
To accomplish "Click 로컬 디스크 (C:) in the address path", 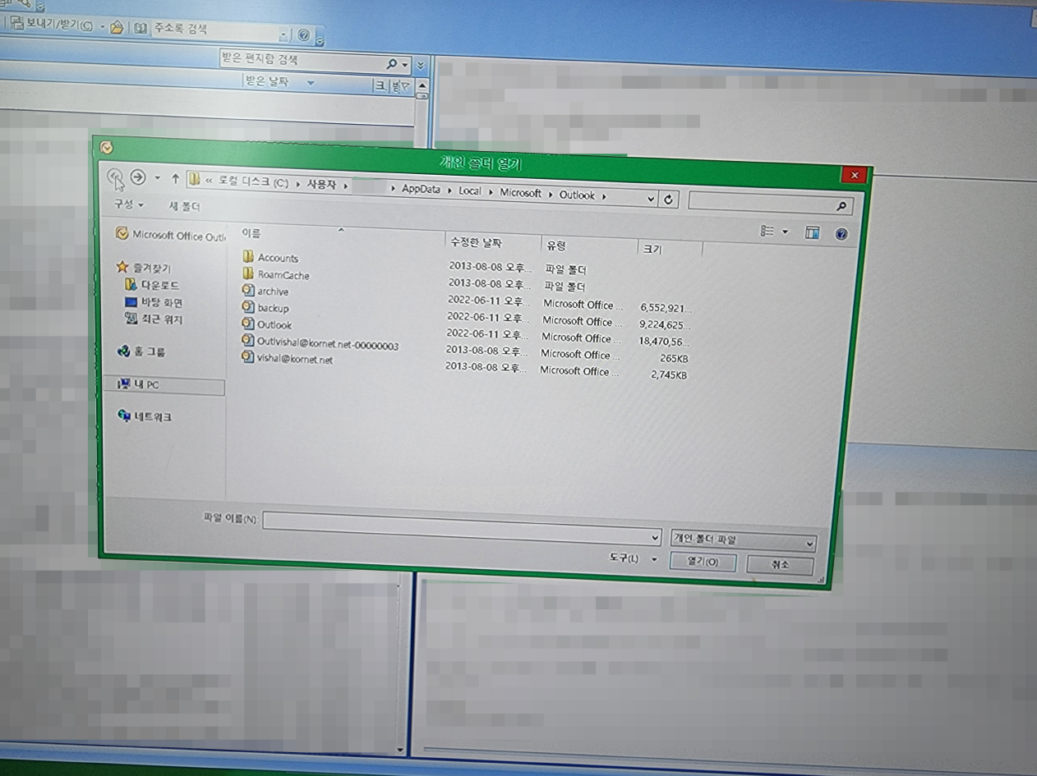I will click(x=253, y=181).
